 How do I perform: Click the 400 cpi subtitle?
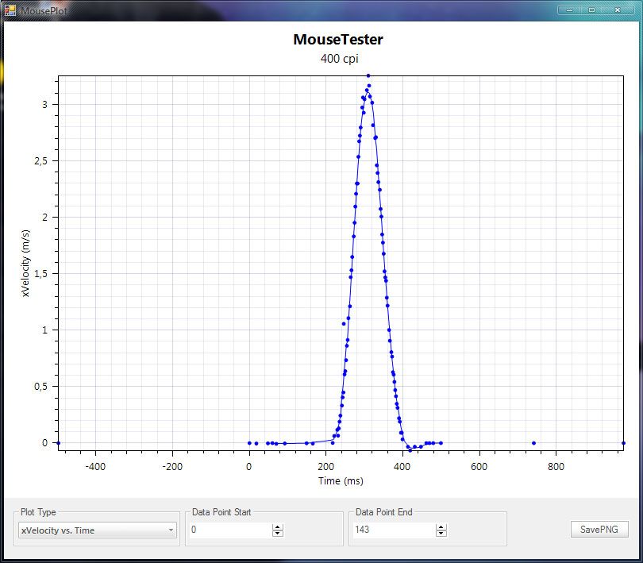[x=339, y=59]
